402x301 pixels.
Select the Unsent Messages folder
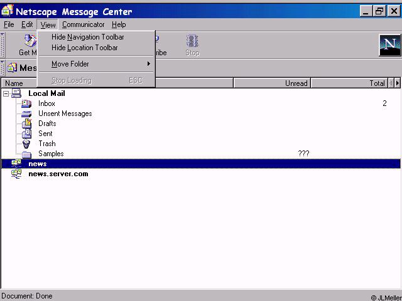pyautogui.click(x=65, y=114)
